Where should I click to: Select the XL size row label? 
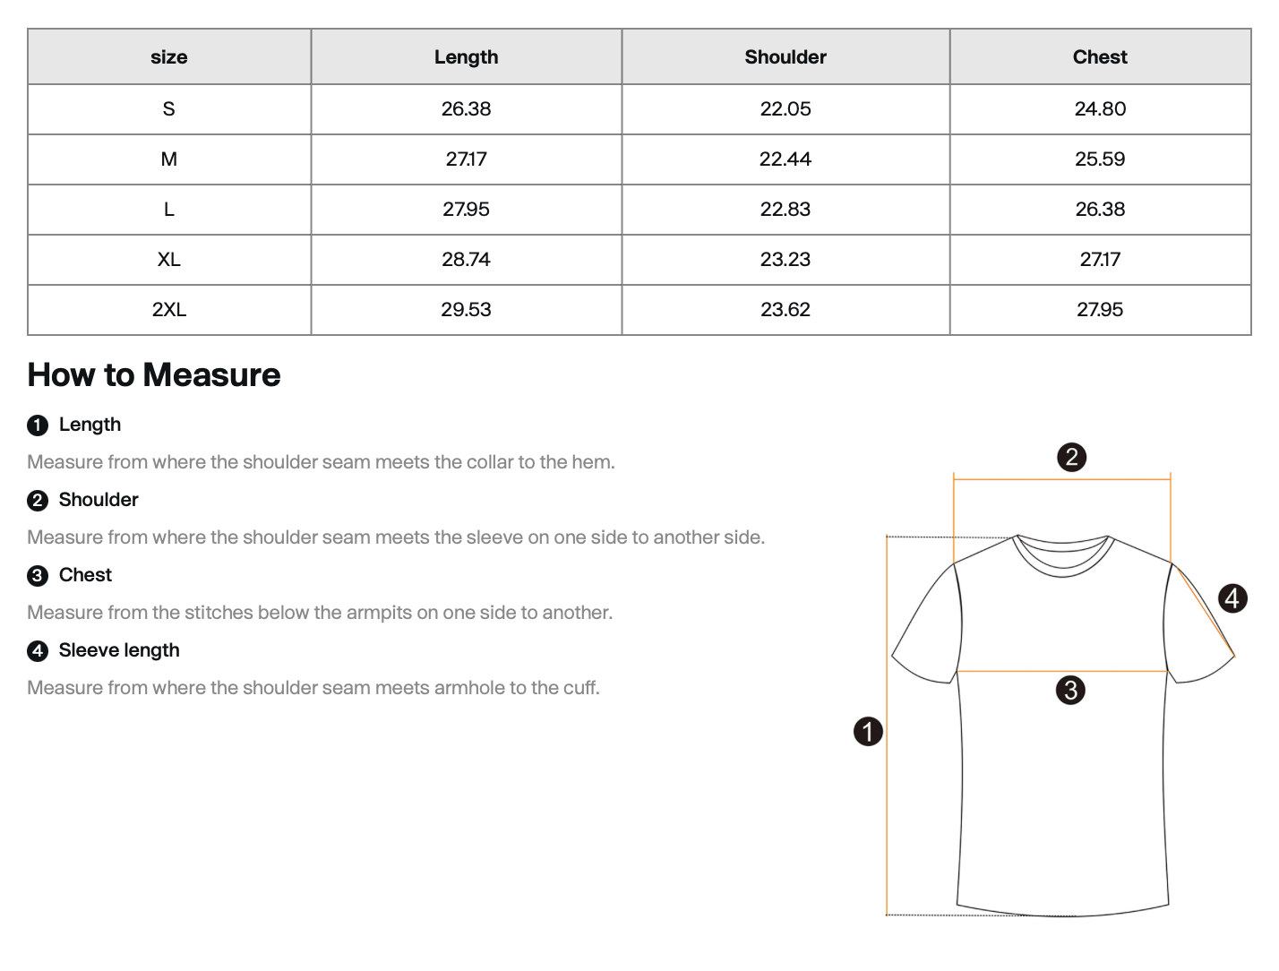pos(169,260)
